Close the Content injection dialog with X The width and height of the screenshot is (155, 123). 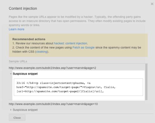pyautogui.click(x=152, y=4)
